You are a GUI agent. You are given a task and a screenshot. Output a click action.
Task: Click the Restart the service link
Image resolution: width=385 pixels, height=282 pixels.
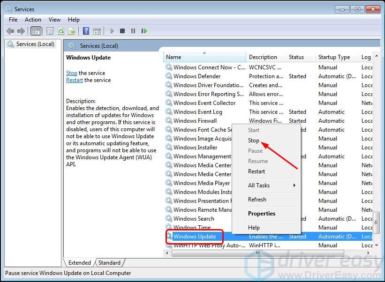tap(75, 80)
